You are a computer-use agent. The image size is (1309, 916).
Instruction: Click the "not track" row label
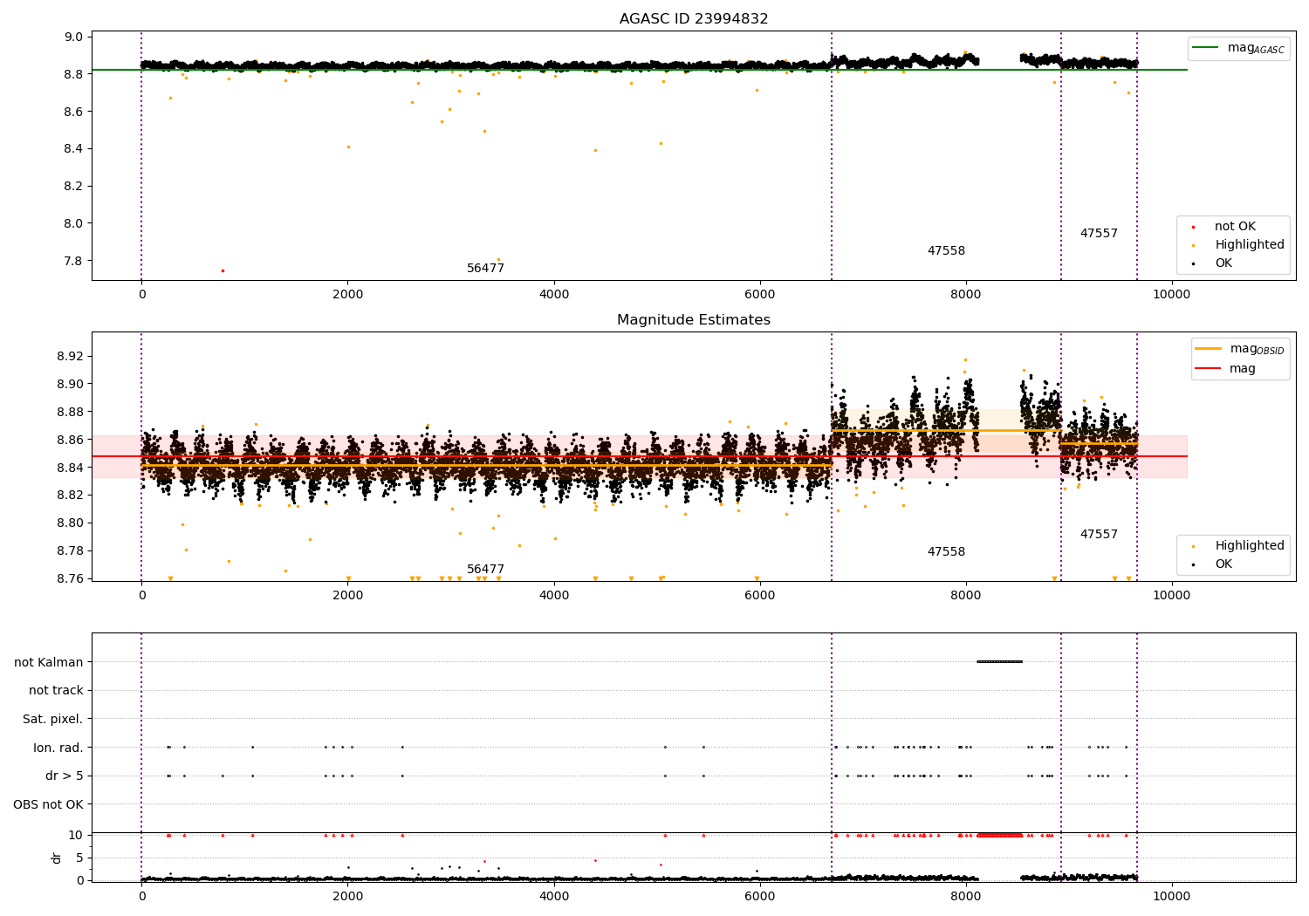pos(56,691)
